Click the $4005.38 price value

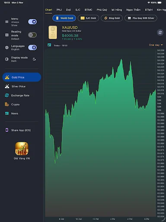pyautogui.click(x=70, y=36)
